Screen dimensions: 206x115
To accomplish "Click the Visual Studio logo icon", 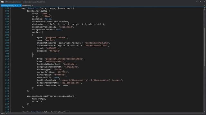I will (x=2, y=2).
